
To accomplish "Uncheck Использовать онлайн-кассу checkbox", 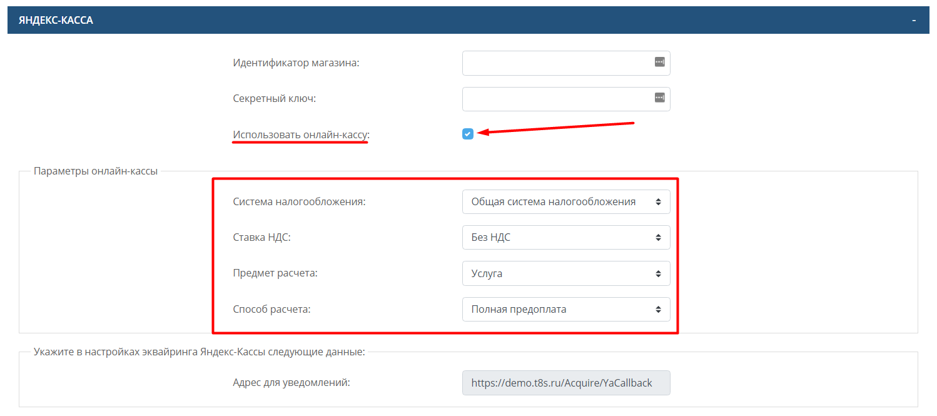I will pos(468,133).
